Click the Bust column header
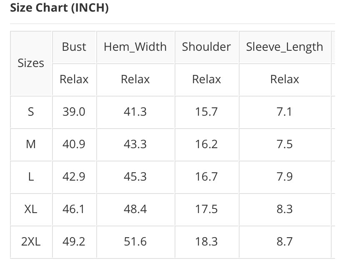 [x=74, y=47]
